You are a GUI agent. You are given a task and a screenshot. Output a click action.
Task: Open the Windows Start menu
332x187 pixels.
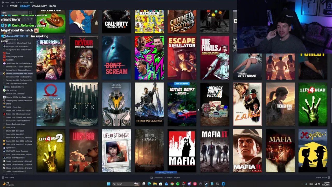(x=109, y=184)
